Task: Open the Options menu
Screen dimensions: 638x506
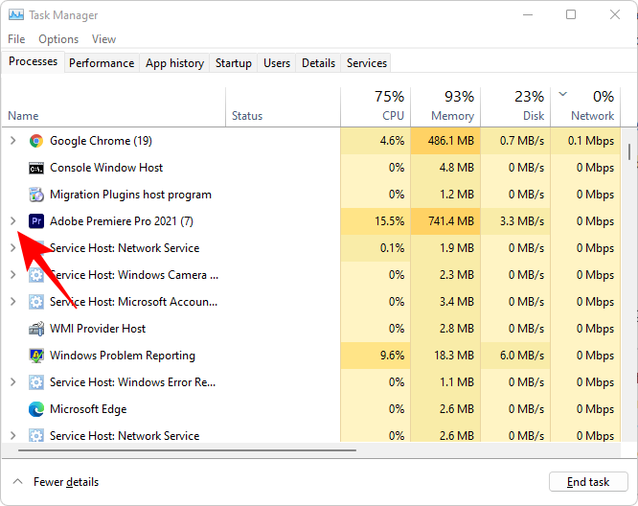Action: [58, 39]
